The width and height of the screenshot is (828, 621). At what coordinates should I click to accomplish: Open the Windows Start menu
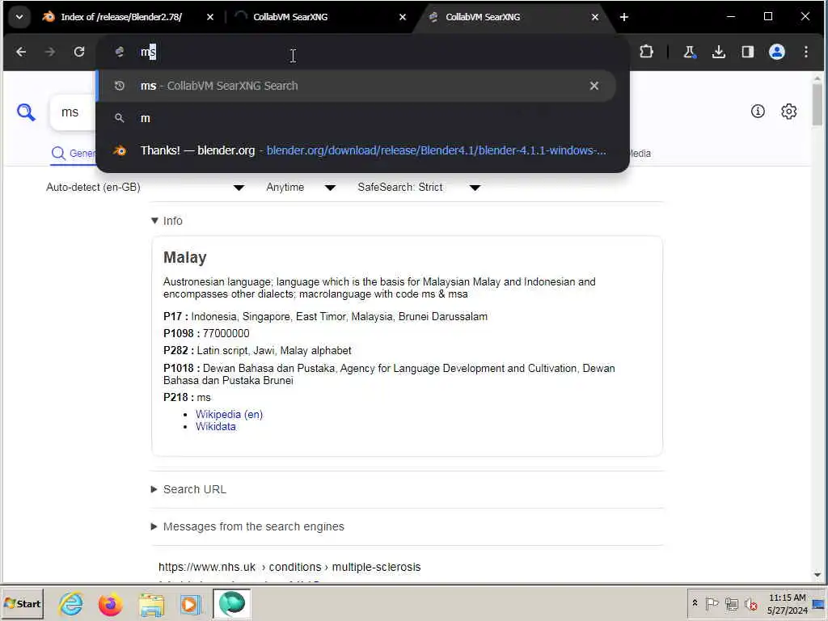click(23, 603)
